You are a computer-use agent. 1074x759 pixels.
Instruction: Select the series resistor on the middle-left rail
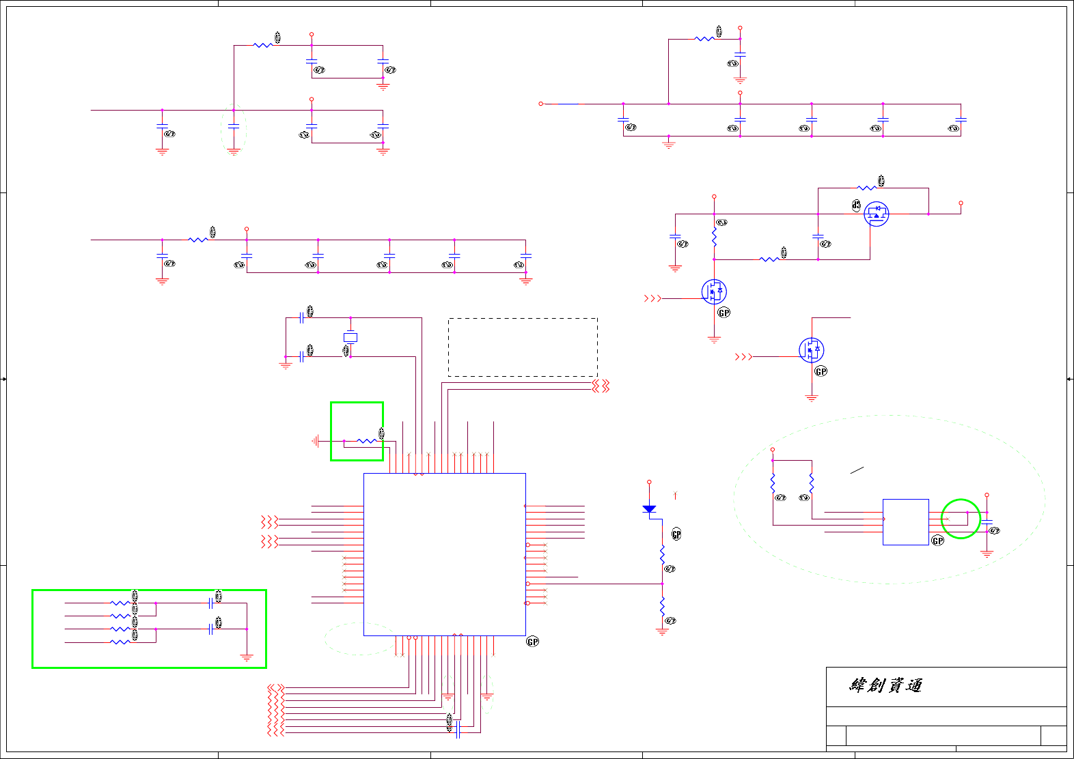[198, 240]
